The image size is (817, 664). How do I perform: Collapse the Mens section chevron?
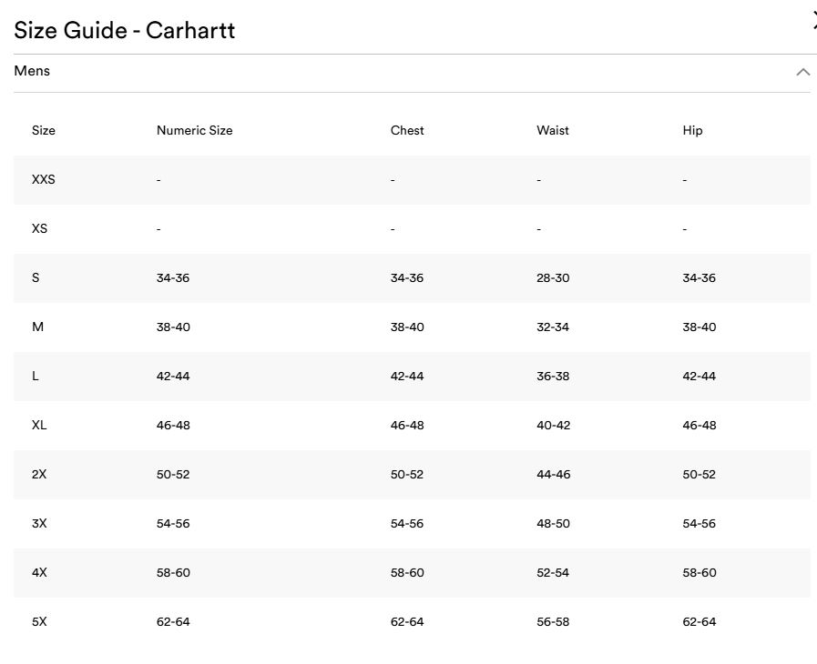[x=802, y=72]
